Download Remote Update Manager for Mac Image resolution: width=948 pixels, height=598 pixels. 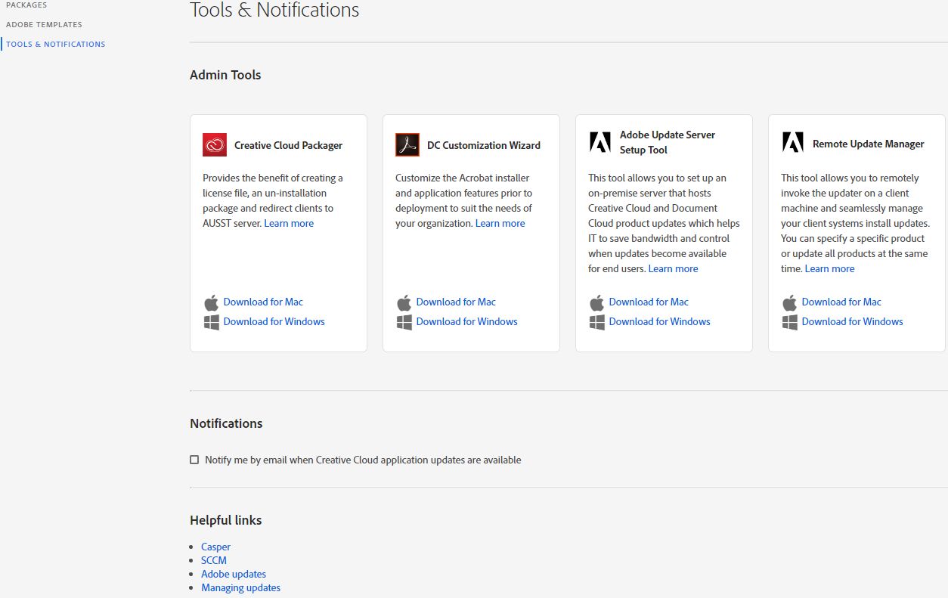(841, 302)
